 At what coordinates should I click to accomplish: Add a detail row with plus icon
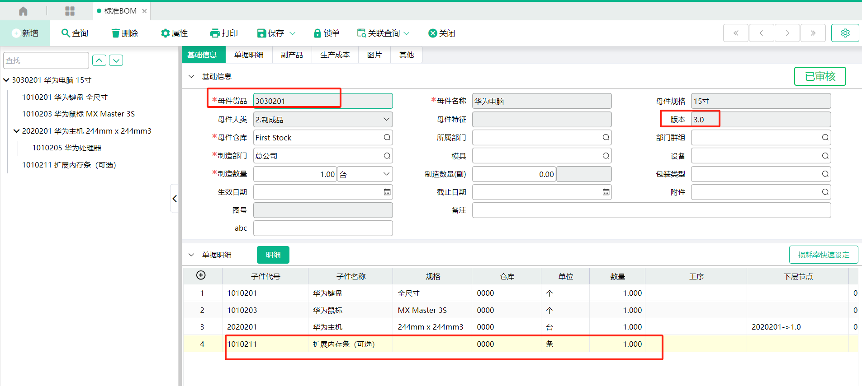pos(201,275)
